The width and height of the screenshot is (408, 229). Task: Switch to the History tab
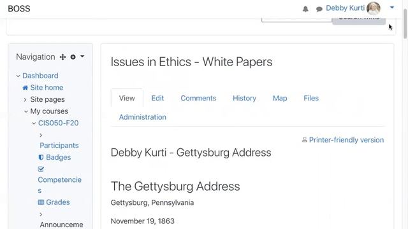(244, 98)
